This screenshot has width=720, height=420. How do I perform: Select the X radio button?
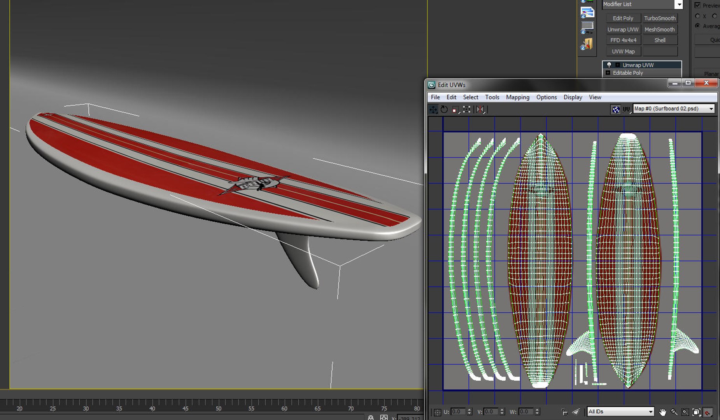[x=698, y=16]
